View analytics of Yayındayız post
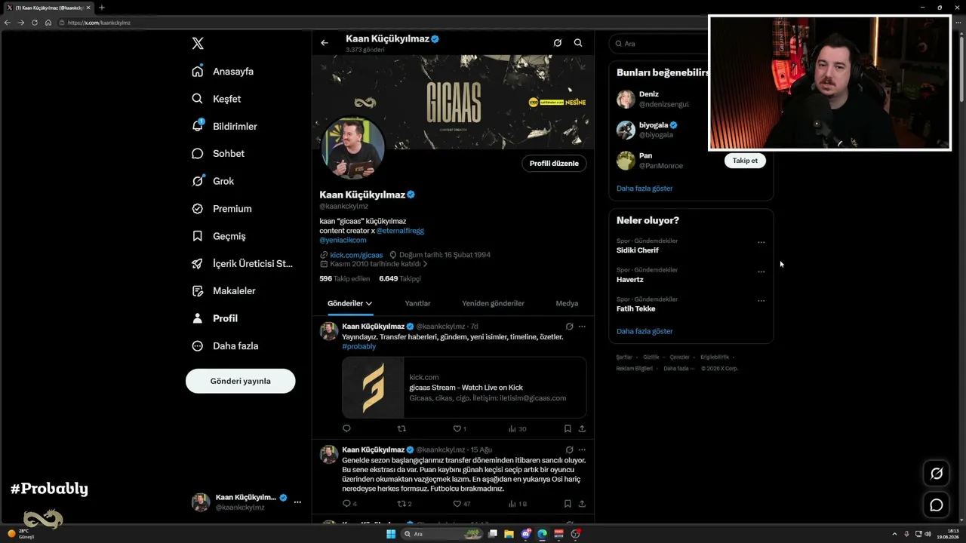The width and height of the screenshot is (966, 543). coord(517,428)
